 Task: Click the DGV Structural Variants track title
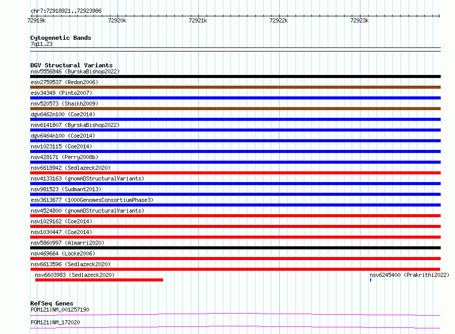pyautogui.click(x=72, y=65)
